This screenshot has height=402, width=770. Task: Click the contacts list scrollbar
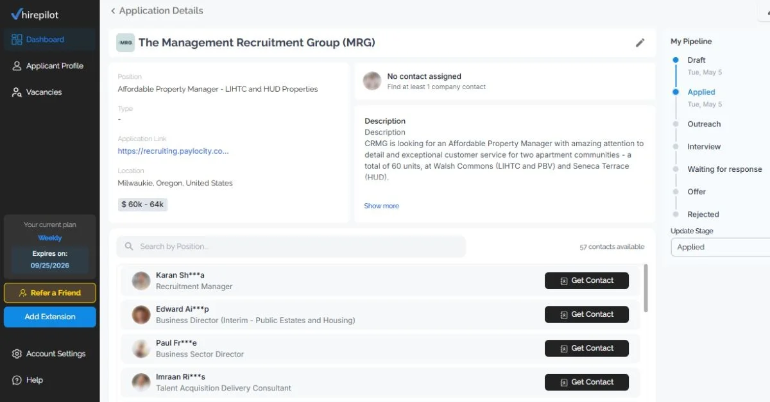pos(646,289)
